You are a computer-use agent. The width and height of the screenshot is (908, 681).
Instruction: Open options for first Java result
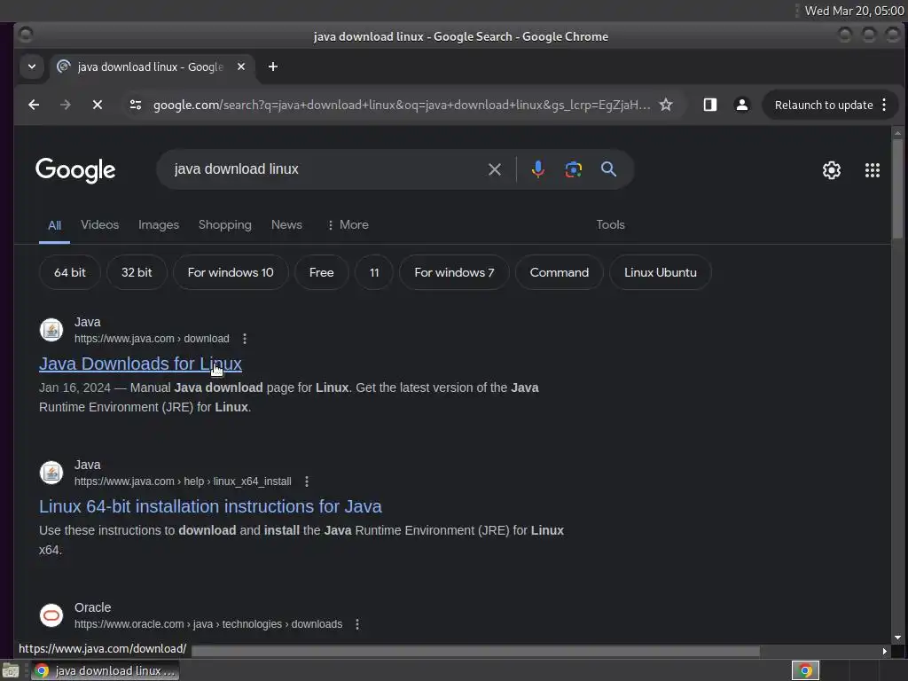(x=245, y=338)
